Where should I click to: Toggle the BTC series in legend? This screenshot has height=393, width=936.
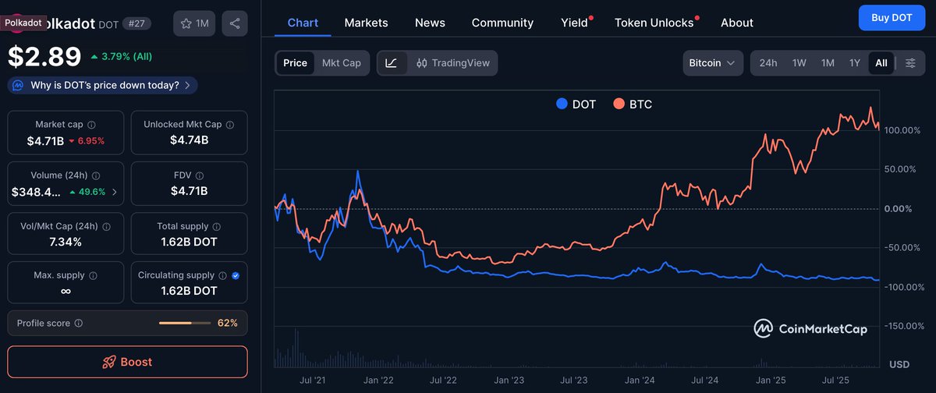pyautogui.click(x=633, y=104)
